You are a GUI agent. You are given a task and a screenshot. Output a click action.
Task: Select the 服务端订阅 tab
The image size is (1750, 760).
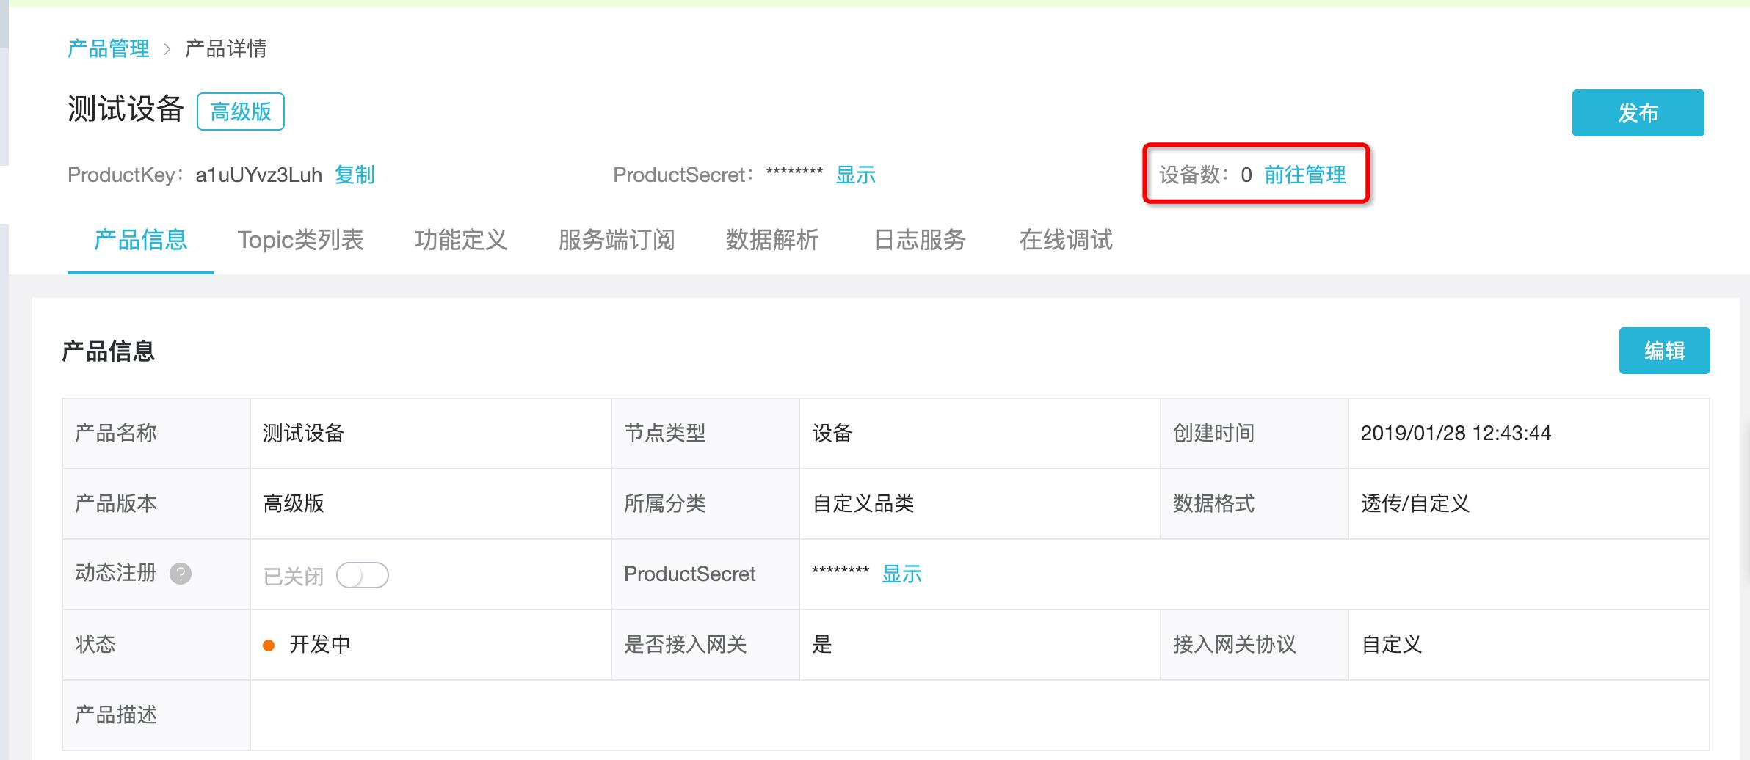point(618,241)
